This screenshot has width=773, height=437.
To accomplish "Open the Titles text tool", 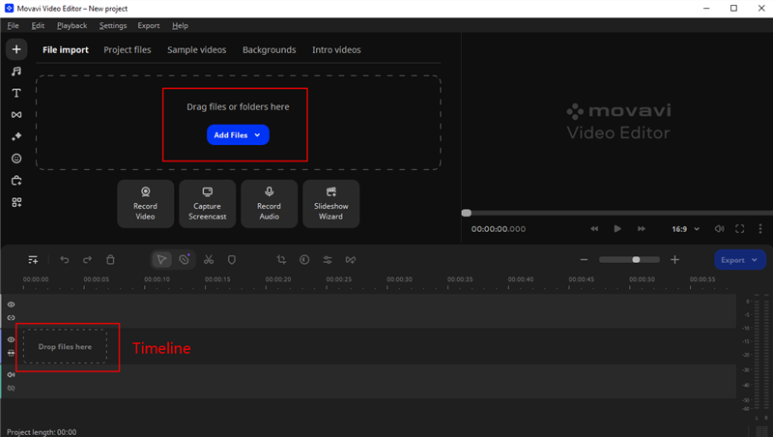I will tap(16, 93).
